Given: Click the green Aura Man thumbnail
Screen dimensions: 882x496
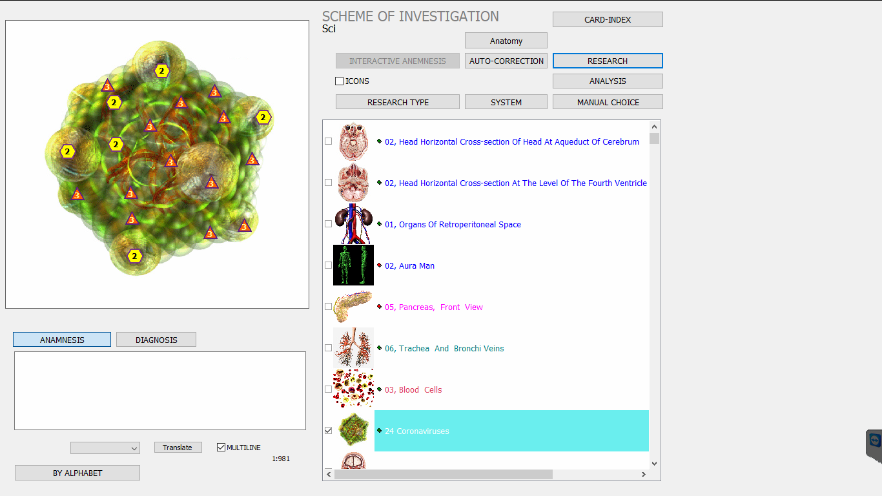Looking at the screenshot, I should pos(353,265).
